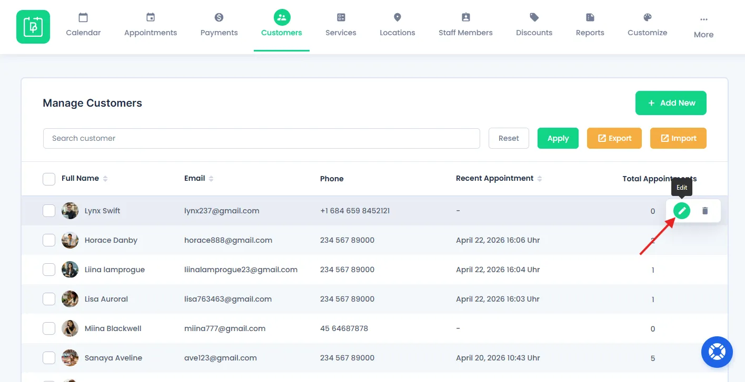
Task: Click the name Sanaya Aveline
Action: click(x=114, y=358)
